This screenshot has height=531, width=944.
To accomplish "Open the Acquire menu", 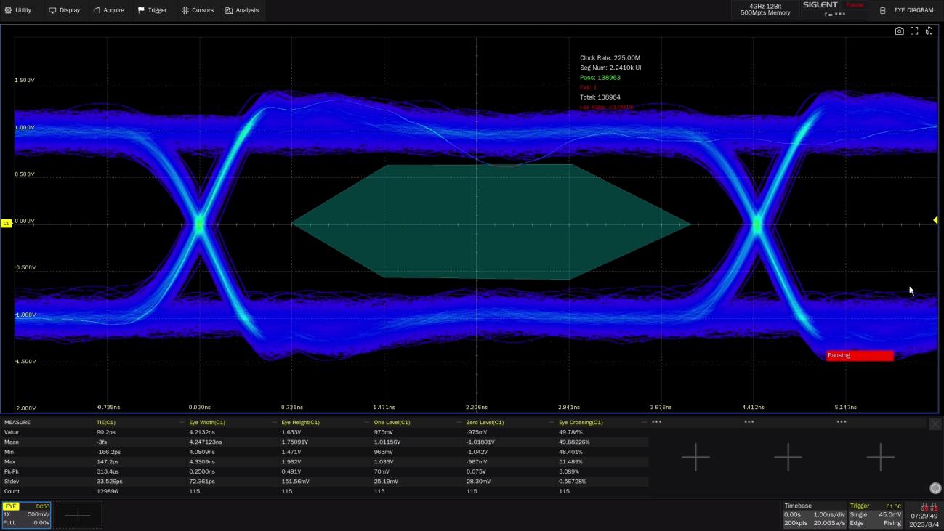I will (x=109, y=10).
